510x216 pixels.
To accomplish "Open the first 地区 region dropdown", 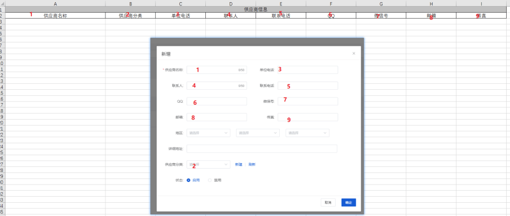I will click(209, 133).
